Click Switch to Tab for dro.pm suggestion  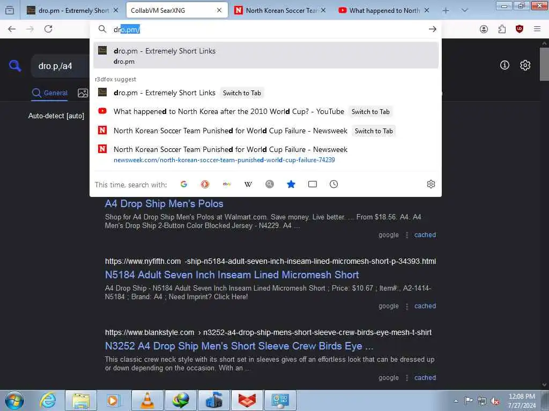tap(242, 93)
